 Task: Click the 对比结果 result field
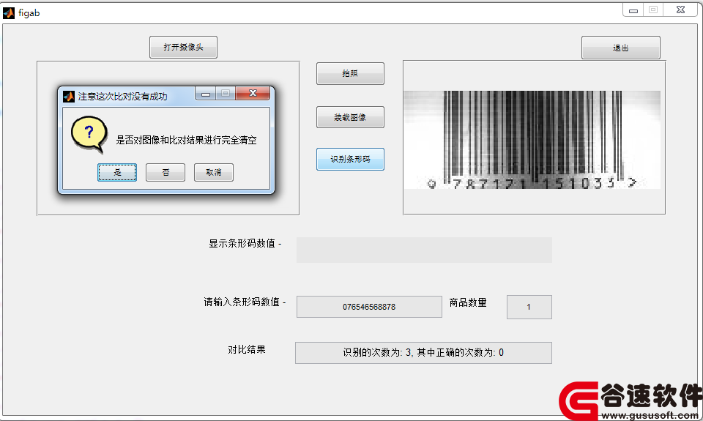tap(423, 353)
